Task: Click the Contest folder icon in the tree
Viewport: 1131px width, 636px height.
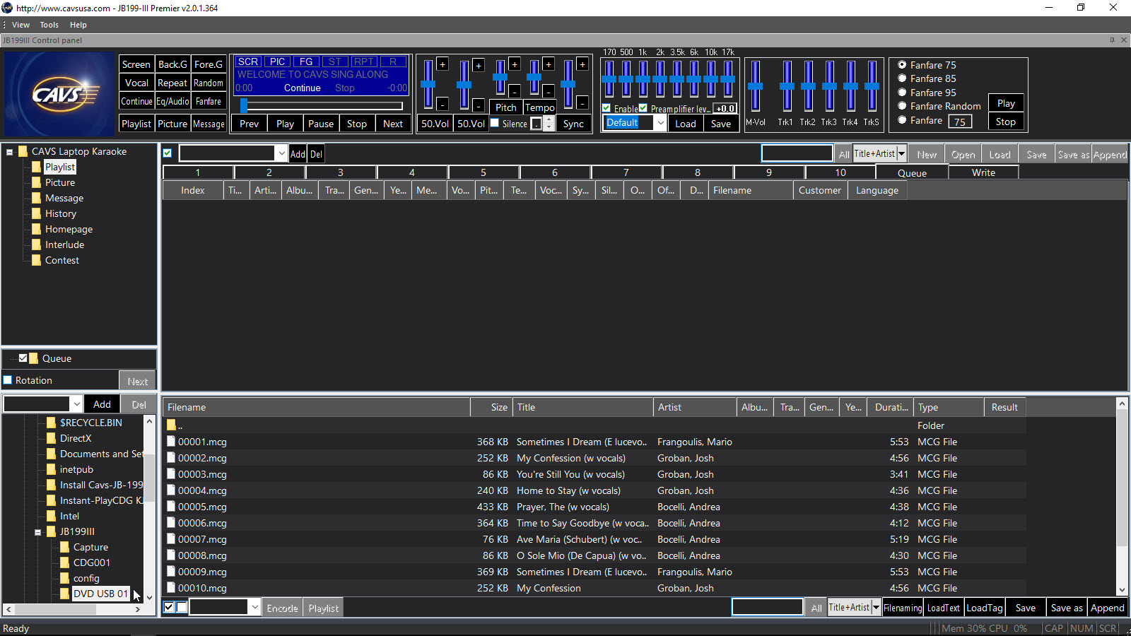Action: point(37,260)
